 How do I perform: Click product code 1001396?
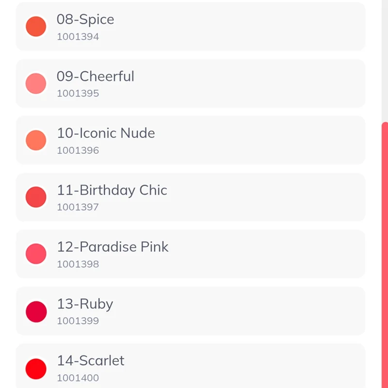(78, 150)
